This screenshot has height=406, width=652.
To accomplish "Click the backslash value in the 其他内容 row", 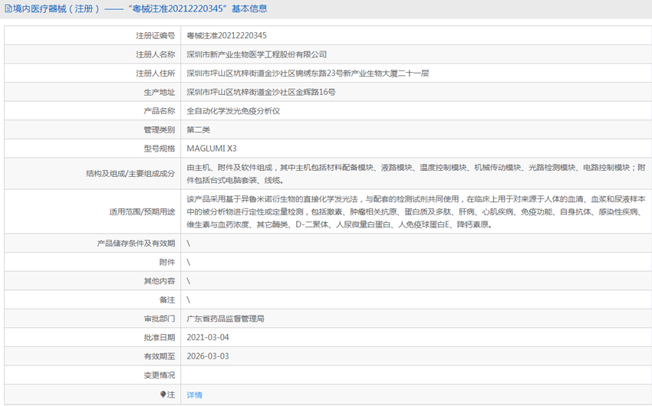I will point(189,281).
